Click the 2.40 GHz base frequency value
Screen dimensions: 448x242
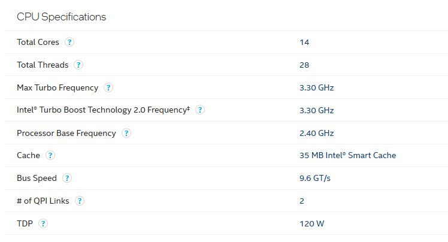pyautogui.click(x=317, y=133)
